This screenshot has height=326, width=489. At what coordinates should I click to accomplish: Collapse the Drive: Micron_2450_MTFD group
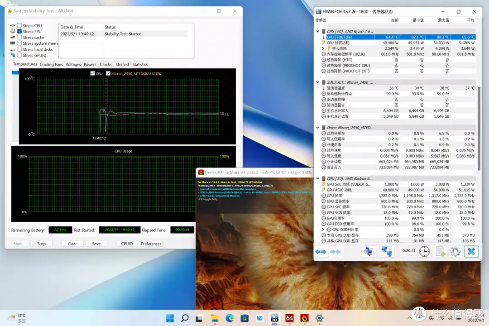[318, 128]
